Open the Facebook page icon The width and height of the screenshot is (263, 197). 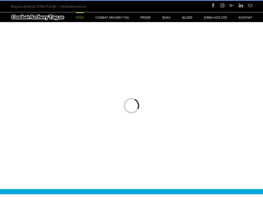click(213, 5)
